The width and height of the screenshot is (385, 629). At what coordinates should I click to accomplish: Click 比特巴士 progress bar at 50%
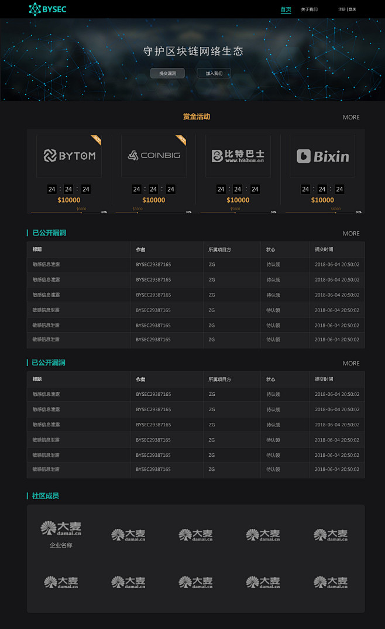coord(236,213)
